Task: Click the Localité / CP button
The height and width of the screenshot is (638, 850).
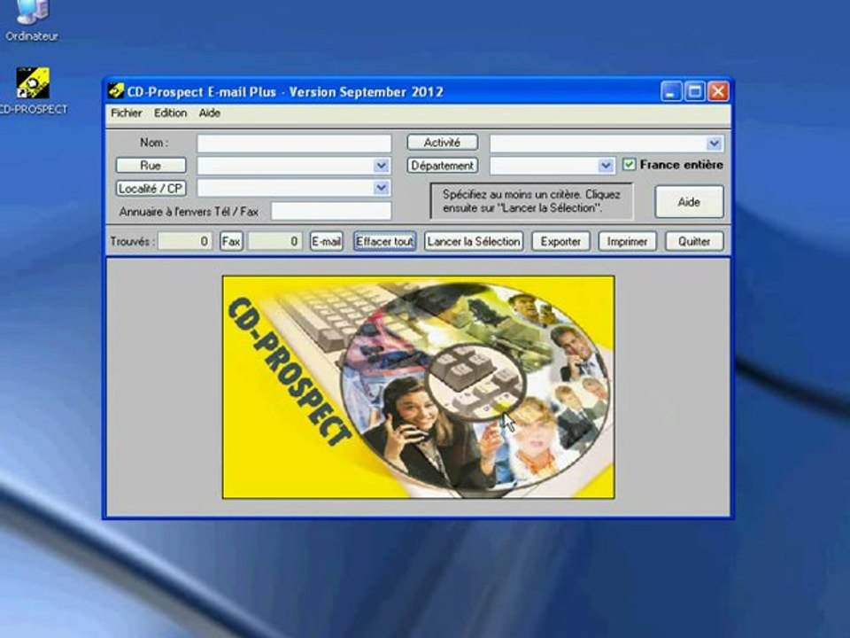Action: pos(151,188)
